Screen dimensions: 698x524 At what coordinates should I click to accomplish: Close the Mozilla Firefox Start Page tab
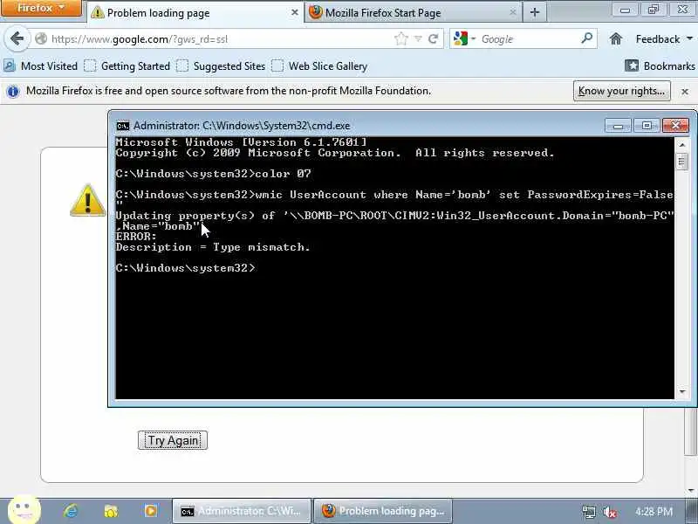point(512,12)
